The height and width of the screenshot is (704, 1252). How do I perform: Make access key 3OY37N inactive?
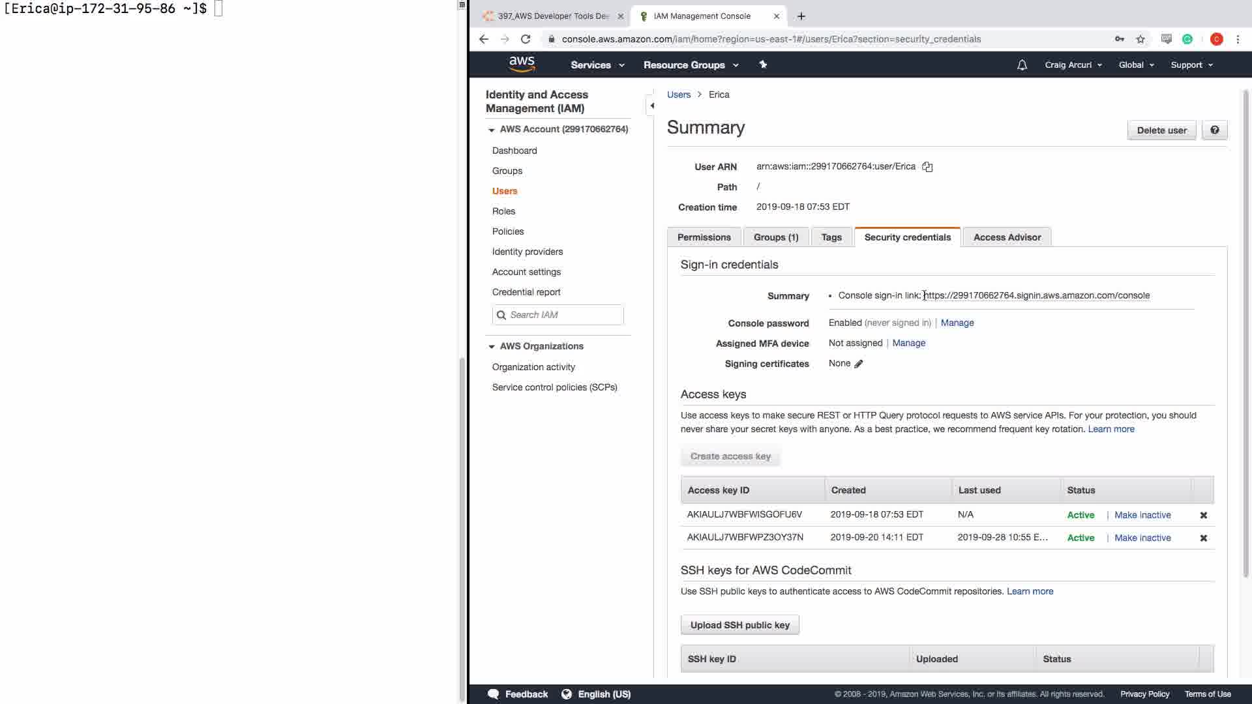1142,538
